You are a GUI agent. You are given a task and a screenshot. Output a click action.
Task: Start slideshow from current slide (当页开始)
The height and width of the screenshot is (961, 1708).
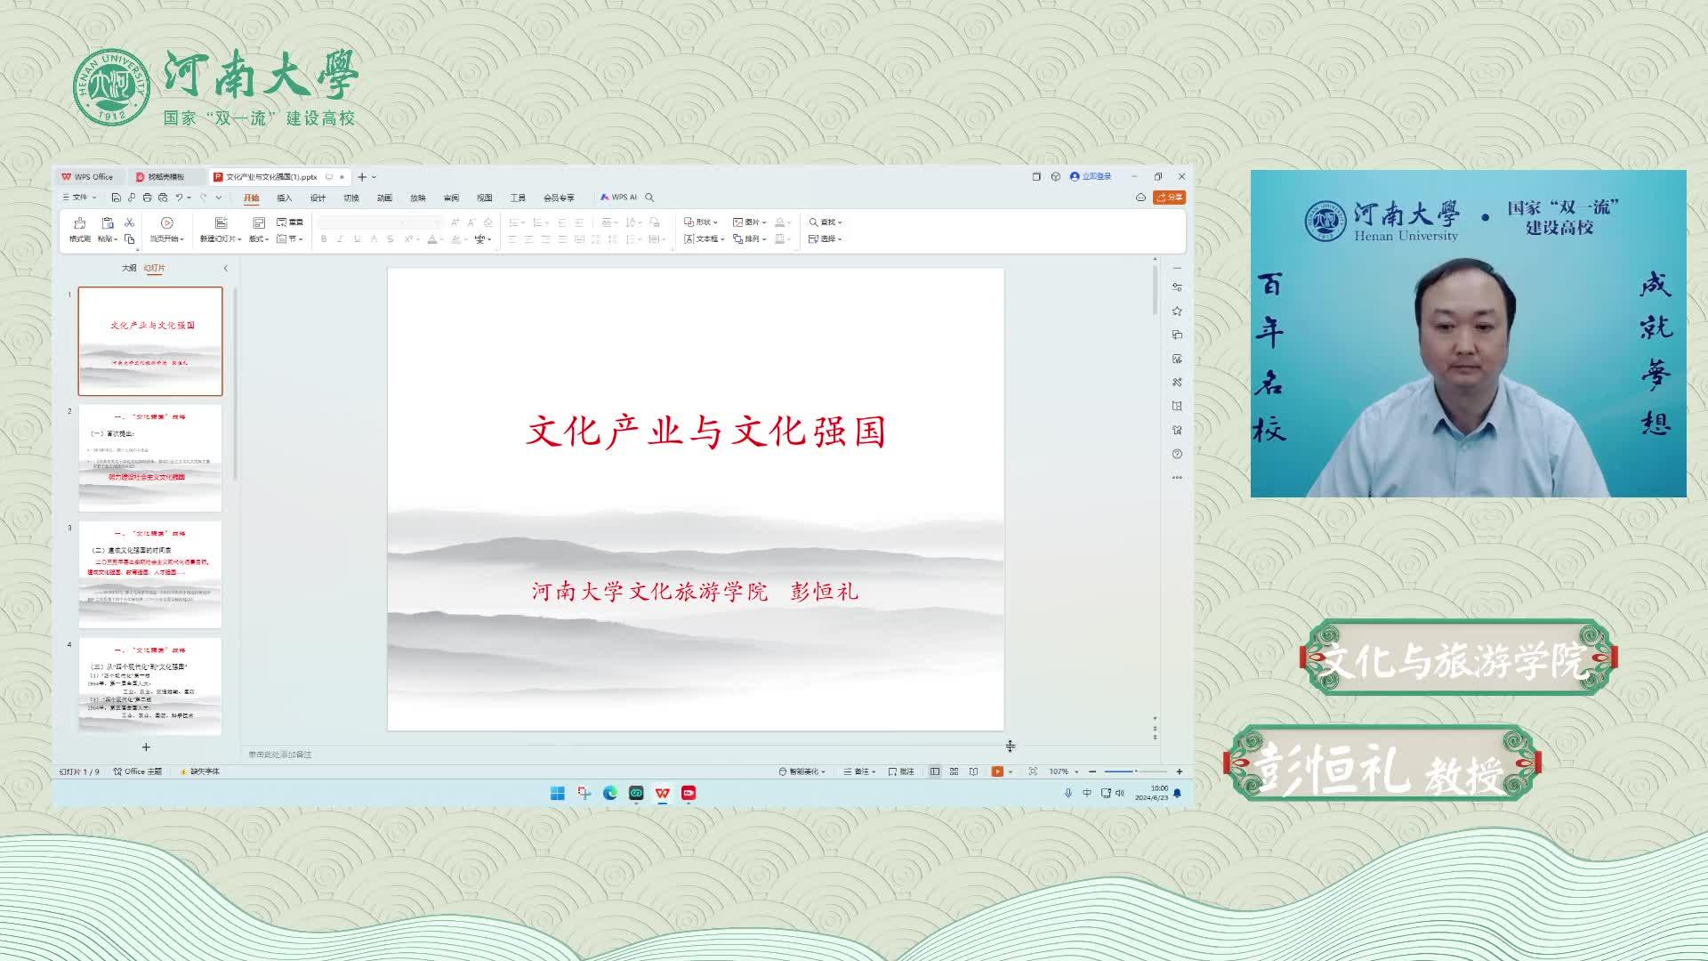pos(166,229)
